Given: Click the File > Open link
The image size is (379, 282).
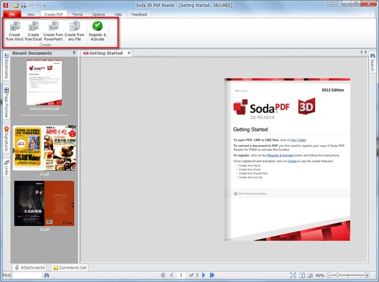Looking at the screenshot, I should pos(298,139).
